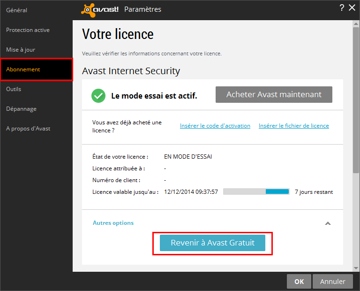This screenshot has width=360, height=291.
Task: Click the Avast Internet Security title
Action: [131, 71]
